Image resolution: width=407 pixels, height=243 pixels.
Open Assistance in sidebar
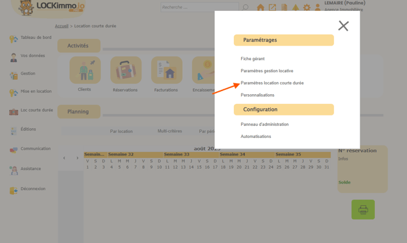tap(25, 169)
